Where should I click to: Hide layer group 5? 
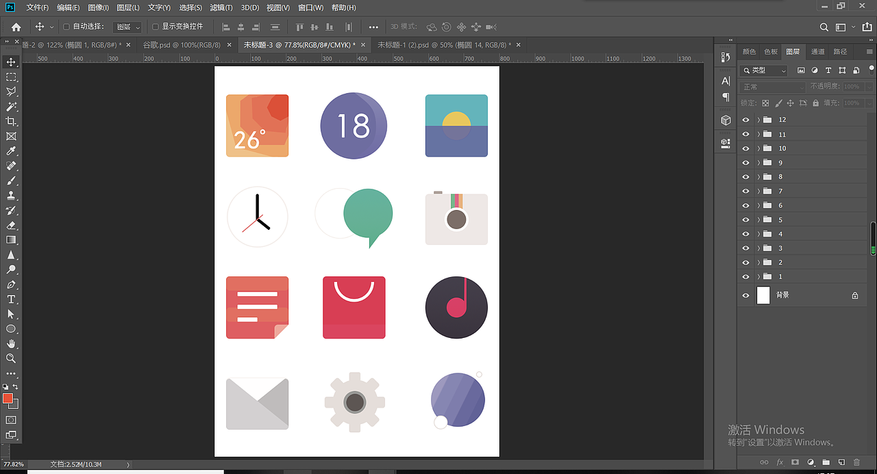(x=745, y=220)
